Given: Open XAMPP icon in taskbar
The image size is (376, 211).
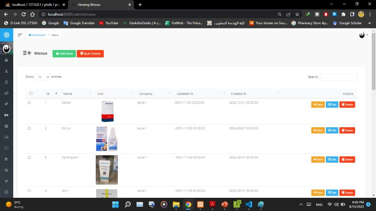Looking at the screenshot, I should (x=200, y=204).
